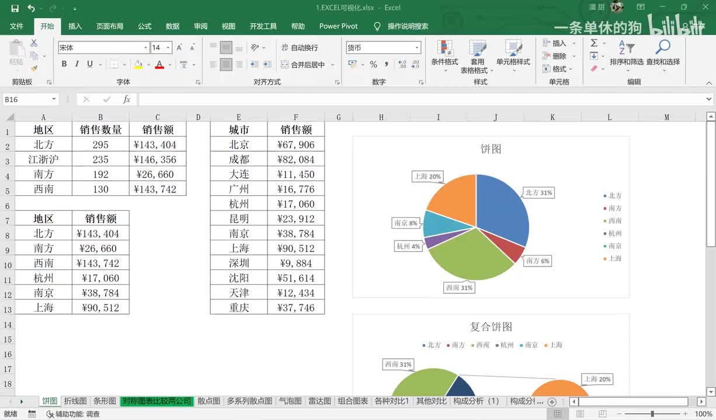This screenshot has width=716, height=420.
Task: Click 合并后居中 merge and center button
Action: tap(303, 64)
